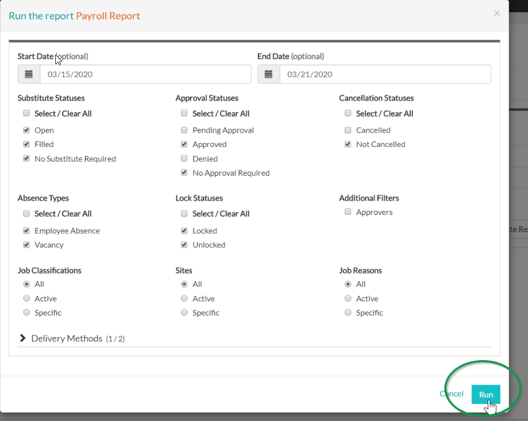Enable the Denied approval status
This screenshot has width=528, height=421.
[x=184, y=159]
